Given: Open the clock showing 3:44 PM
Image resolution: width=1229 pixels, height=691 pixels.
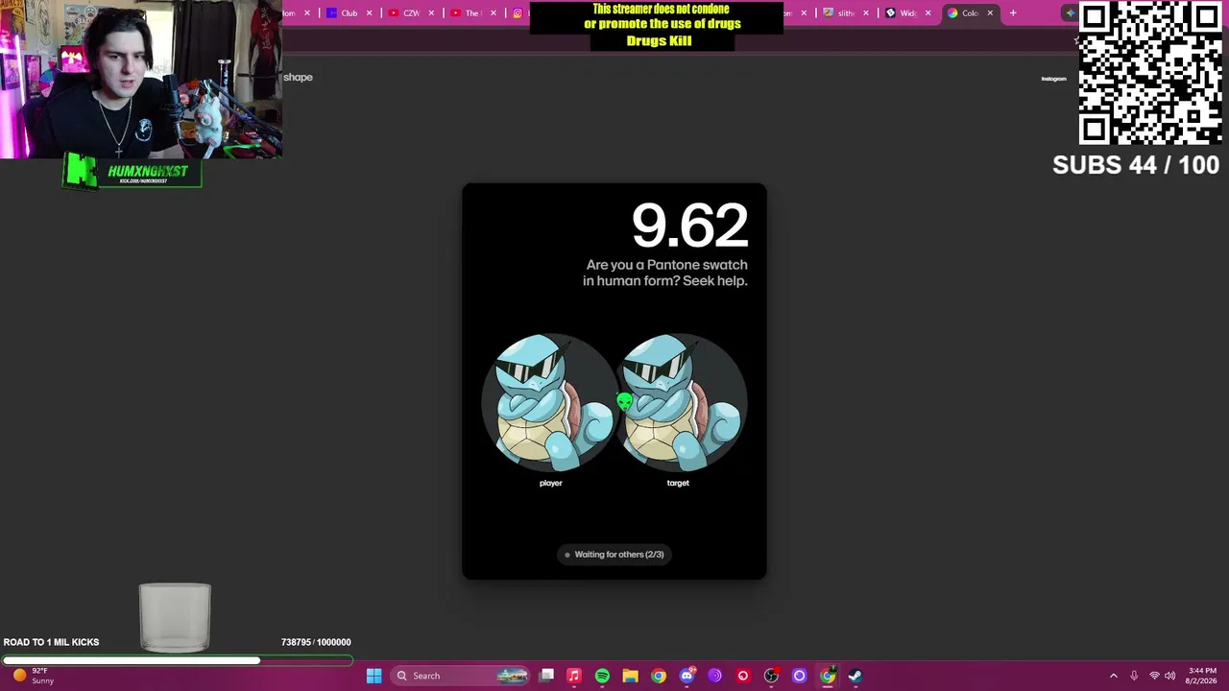Looking at the screenshot, I should tap(1202, 676).
